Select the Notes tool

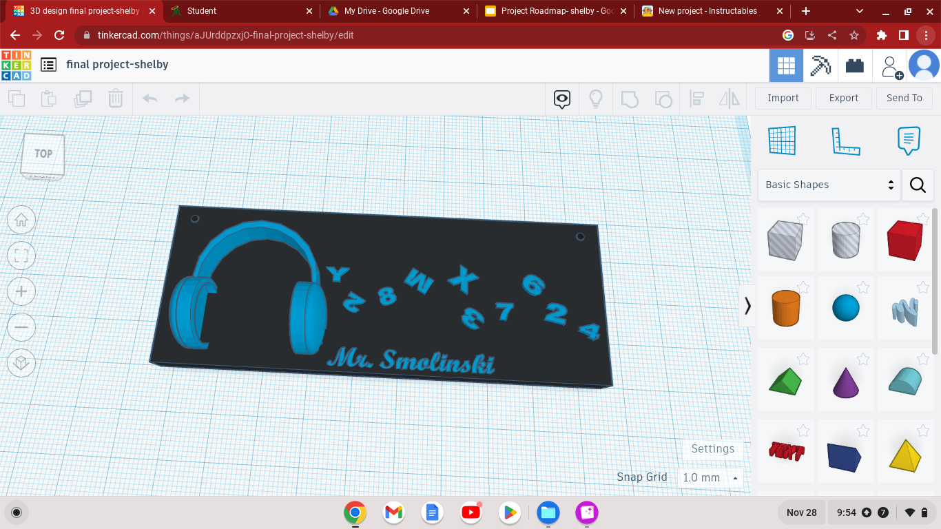(908, 141)
